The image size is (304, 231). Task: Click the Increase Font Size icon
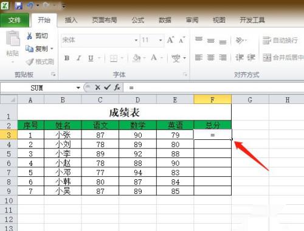coord(170,40)
